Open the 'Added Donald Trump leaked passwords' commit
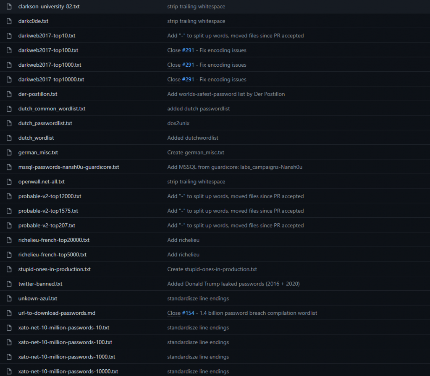Screen dimensions: 430x376 (x=233, y=284)
